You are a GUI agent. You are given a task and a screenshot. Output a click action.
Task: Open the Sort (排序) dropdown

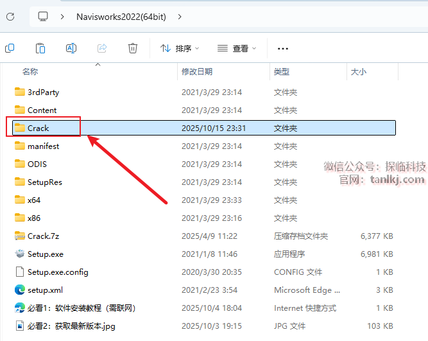pos(180,48)
